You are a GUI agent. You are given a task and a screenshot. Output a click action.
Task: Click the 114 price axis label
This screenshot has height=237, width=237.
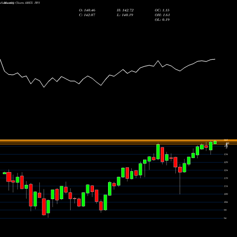pyautogui.click(x=226, y=186)
